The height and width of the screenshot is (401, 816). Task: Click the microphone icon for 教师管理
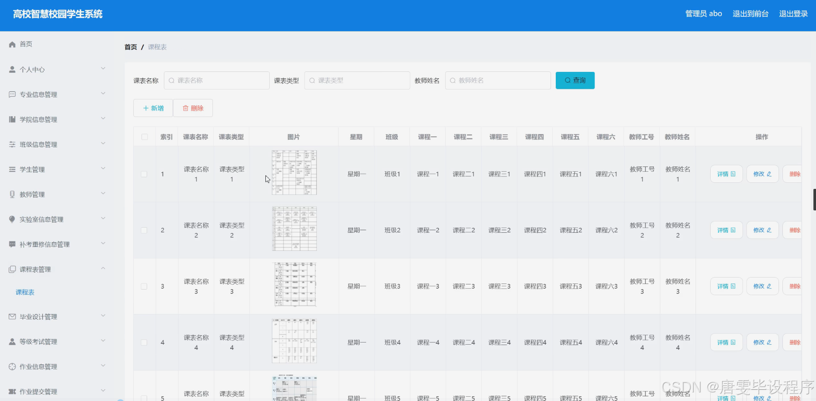[12, 194]
